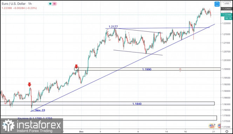The height and width of the screenshot is (134, 233).
Task: Click 1.19900 on the price axis
Action: tap(226, 69)
